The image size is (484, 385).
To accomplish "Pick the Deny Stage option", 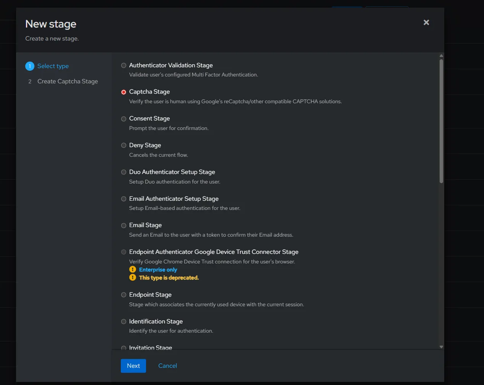I will tap(123, 145).
